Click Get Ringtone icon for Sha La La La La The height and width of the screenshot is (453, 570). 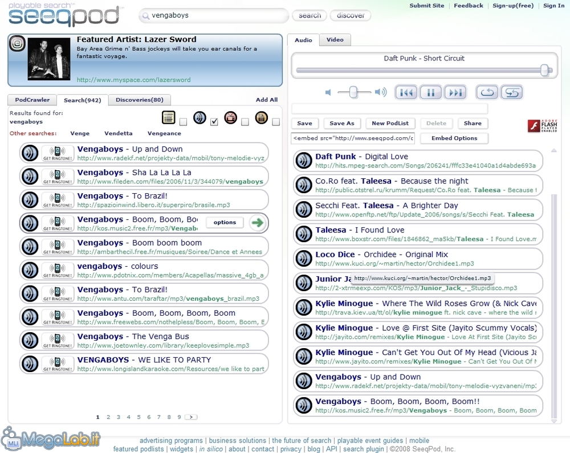click(58, 177)
